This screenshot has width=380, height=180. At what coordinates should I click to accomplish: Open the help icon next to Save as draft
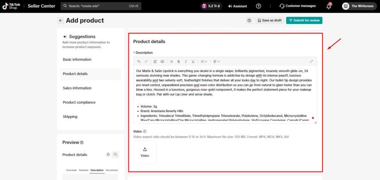coord(249,20)
